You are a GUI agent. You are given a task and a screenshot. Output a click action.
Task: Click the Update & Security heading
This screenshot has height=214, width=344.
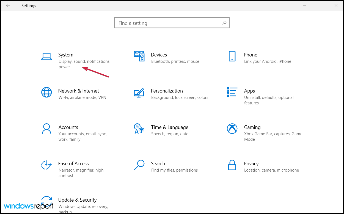[77, 200]
